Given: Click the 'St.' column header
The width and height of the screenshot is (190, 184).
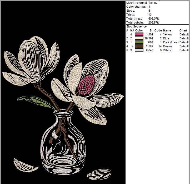Looking at the screenshot, I should (x=151, y=30).
